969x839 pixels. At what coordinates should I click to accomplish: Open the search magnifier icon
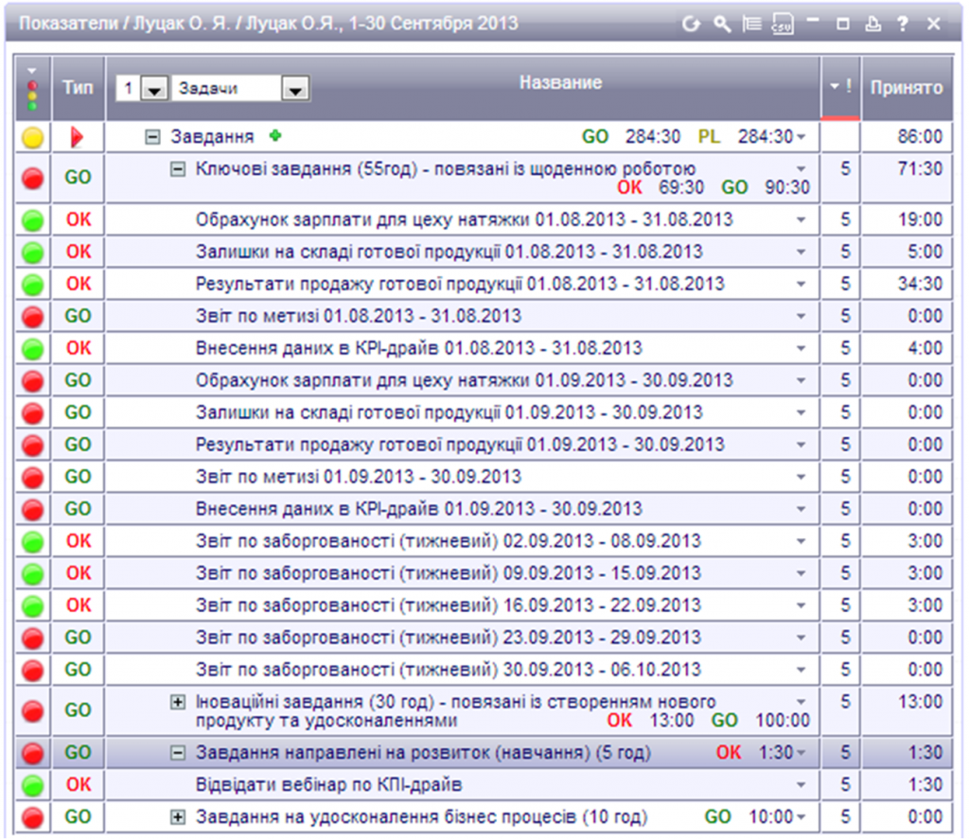[x=721, y=24]
